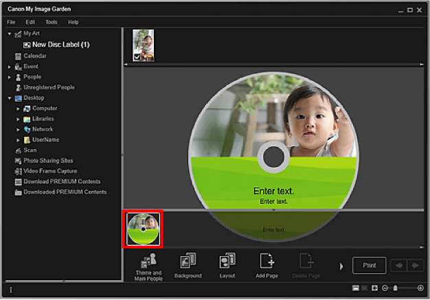Toggle the thumbnail view button in status bar
The height and width of the screenshot is (300, 430).
[x=354, y=288]
